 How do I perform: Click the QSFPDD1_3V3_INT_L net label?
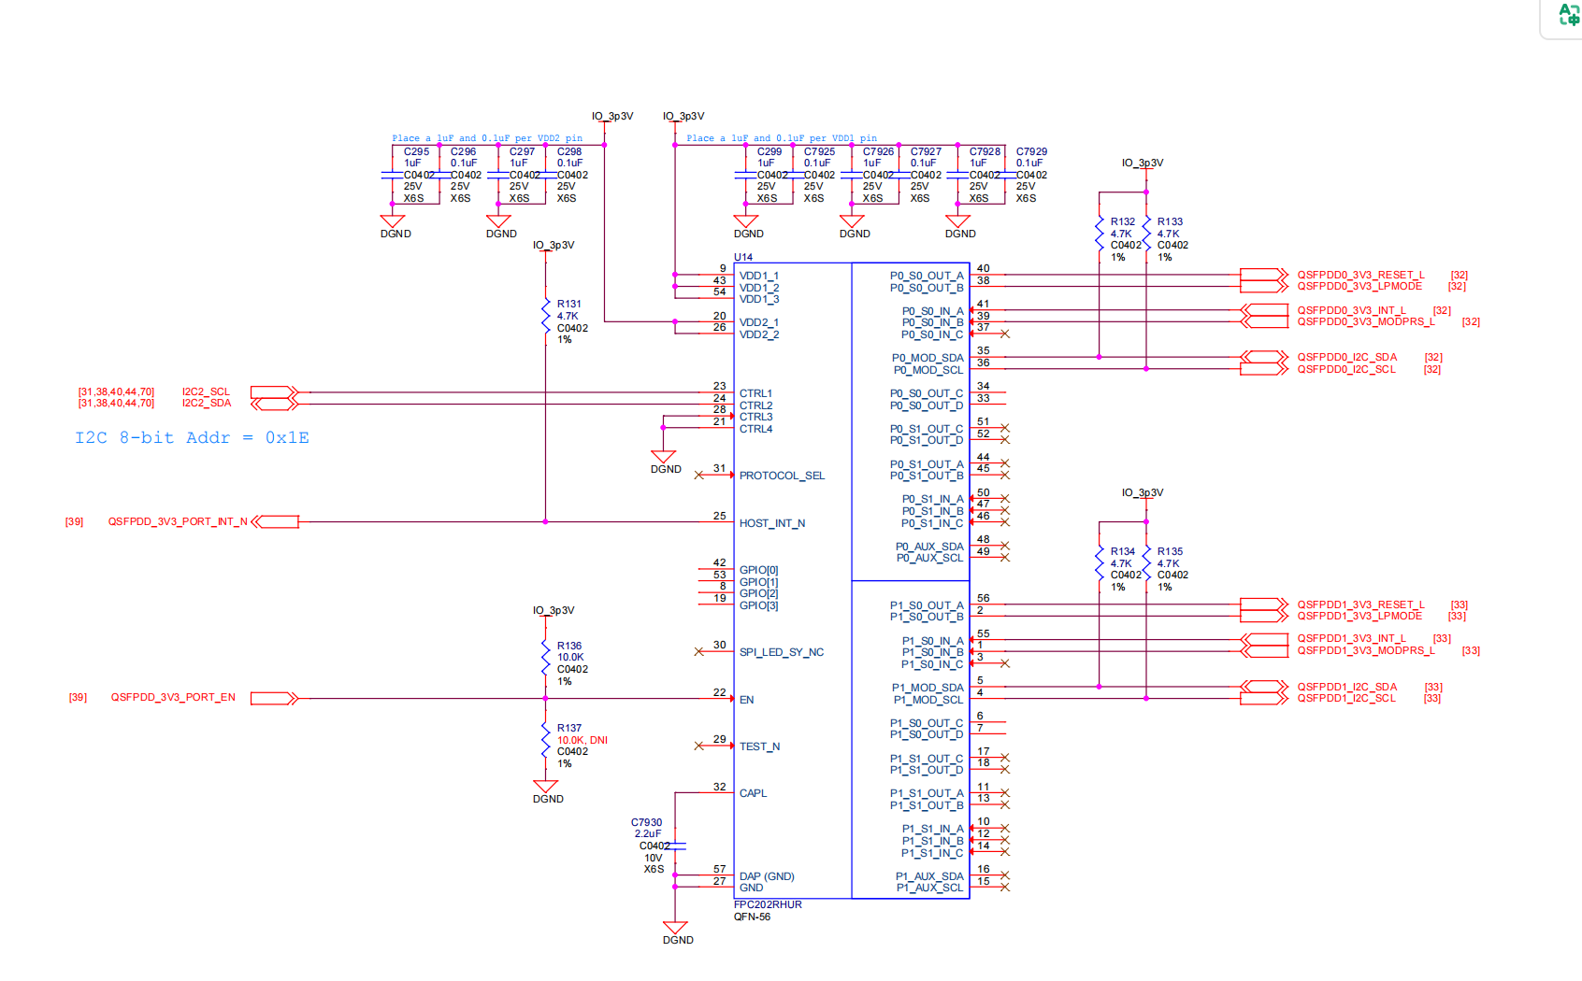1351,638
